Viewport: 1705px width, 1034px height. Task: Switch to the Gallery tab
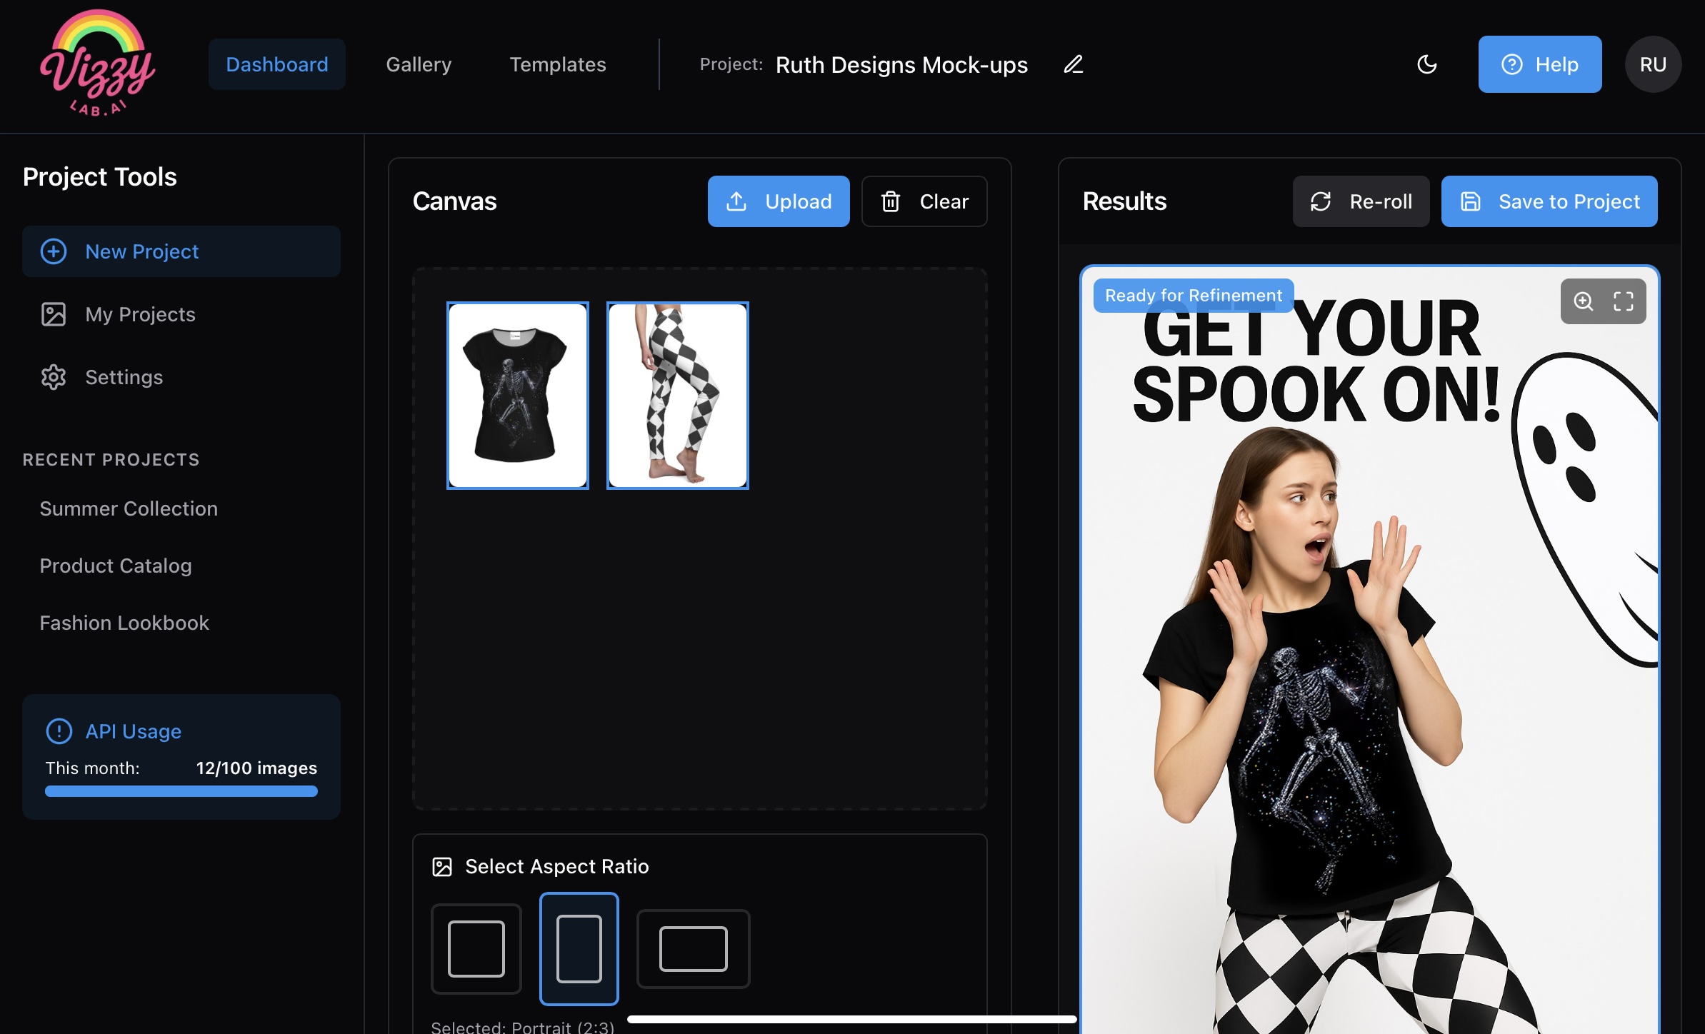click(419, 64)
